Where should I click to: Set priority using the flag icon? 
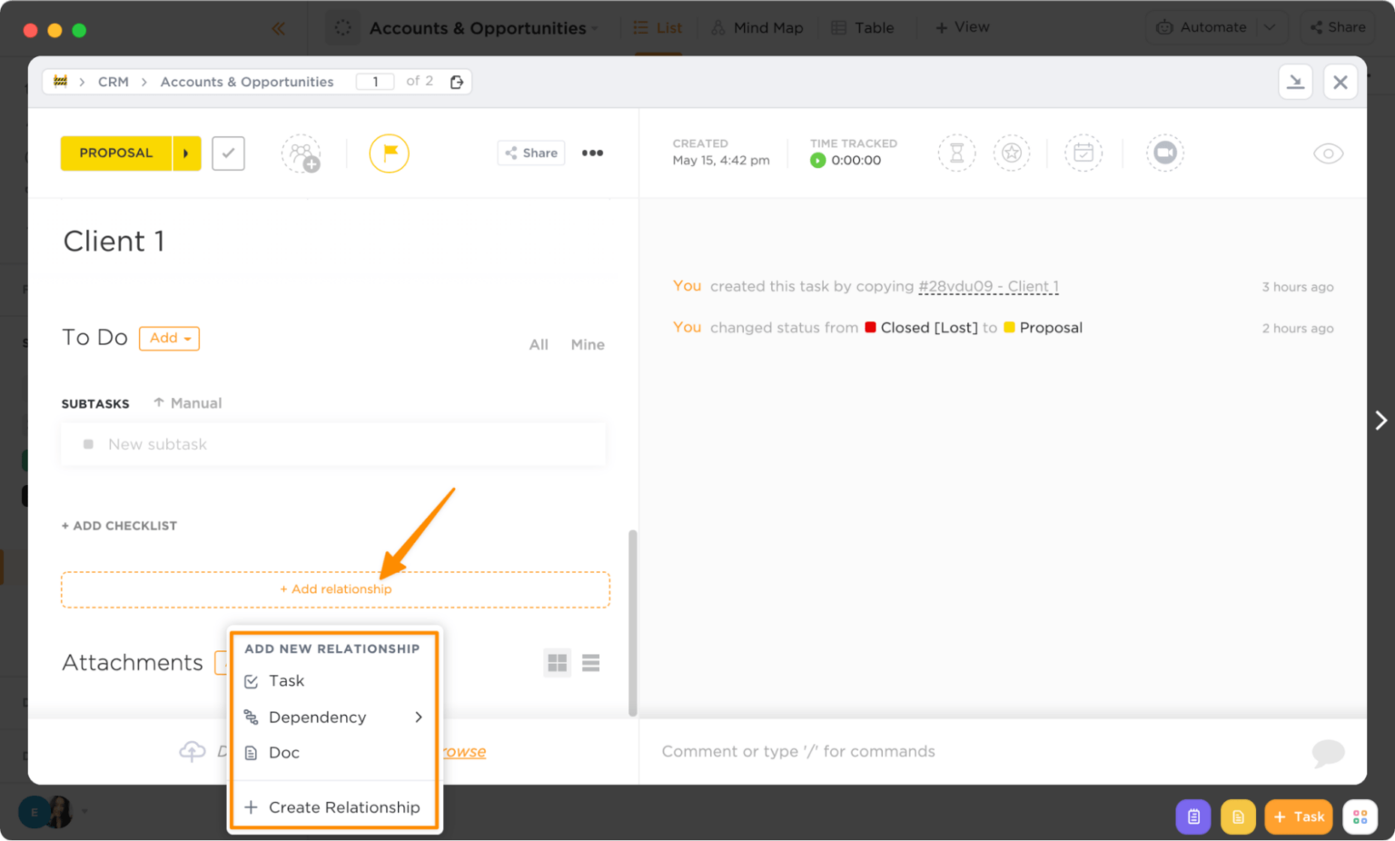click(x=389, y=153)
